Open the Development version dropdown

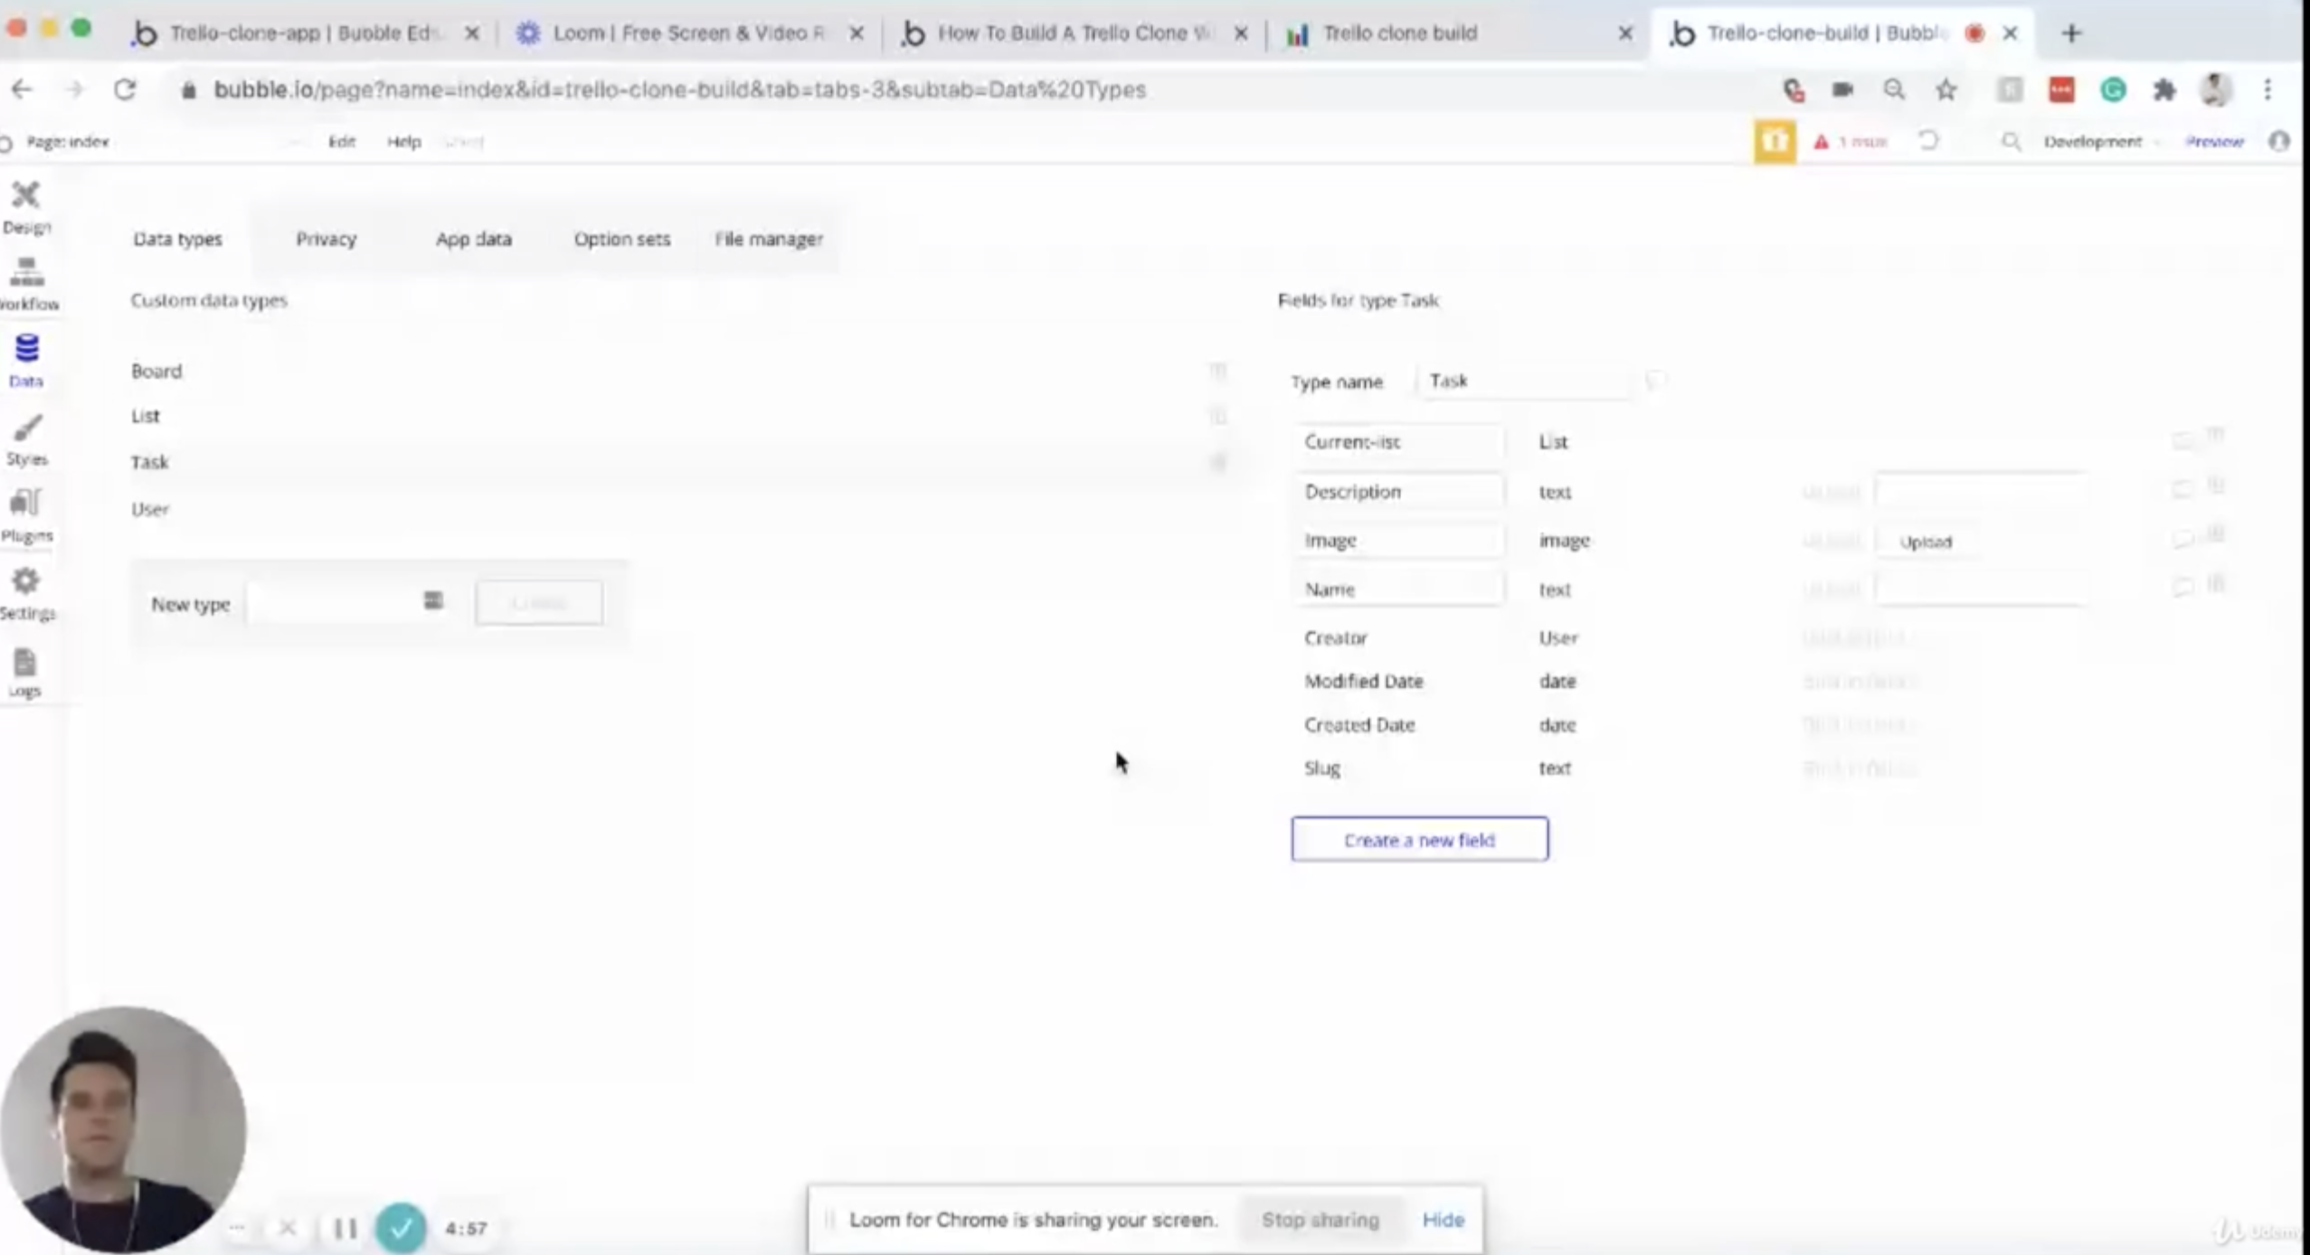point(2100,141)
